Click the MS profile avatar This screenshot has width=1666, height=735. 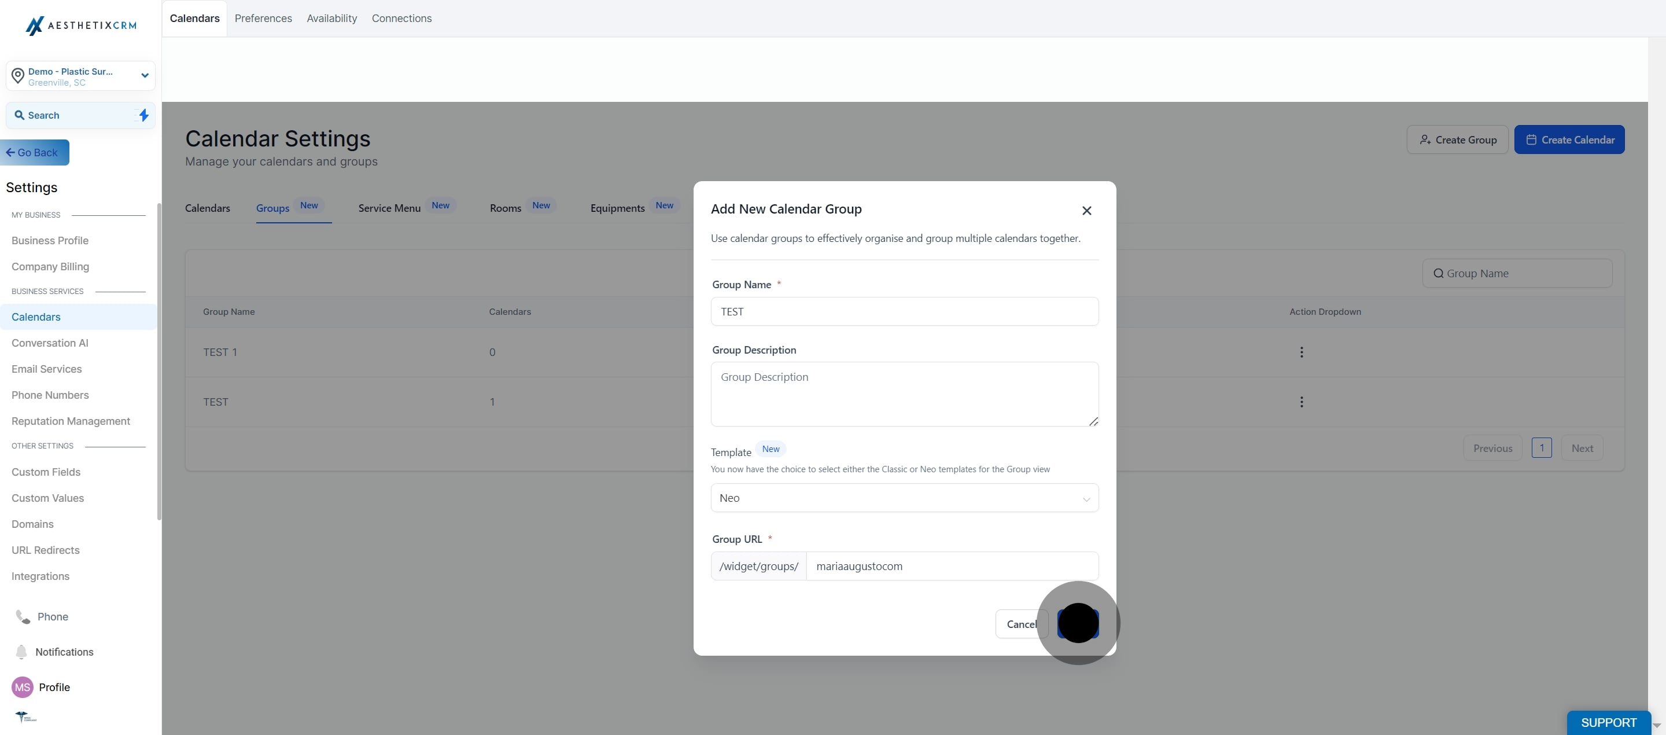coord(23,687)
